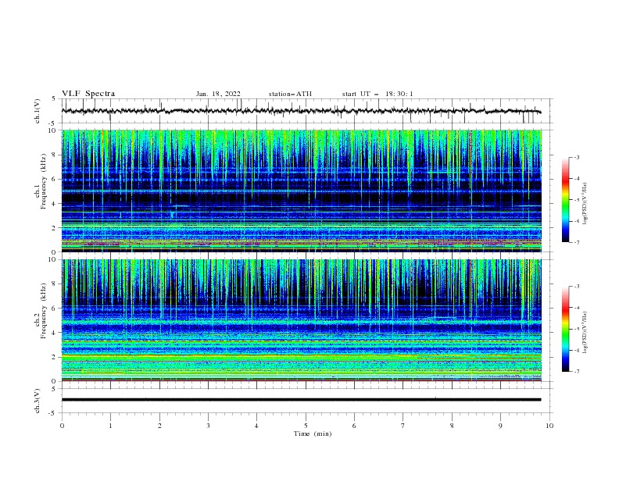Screen dimensions: 619x478
Task: Click the ch.1 colorbar "-3" tick label
Action: pyautogui.click(x=576, y=157)
